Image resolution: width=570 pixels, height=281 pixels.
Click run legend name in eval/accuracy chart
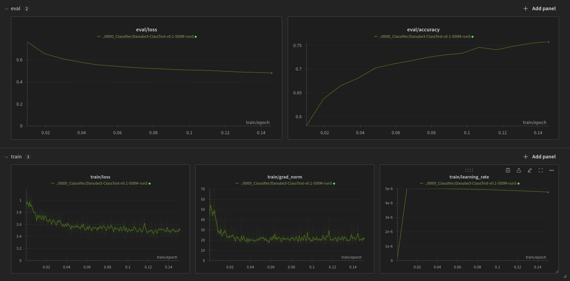click(425, 36)
